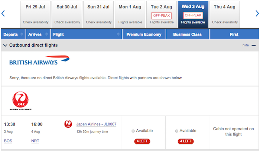The image size is (260, 151).
Task: Select the Thu 4 Aug date tab
Action: [225, 14]
